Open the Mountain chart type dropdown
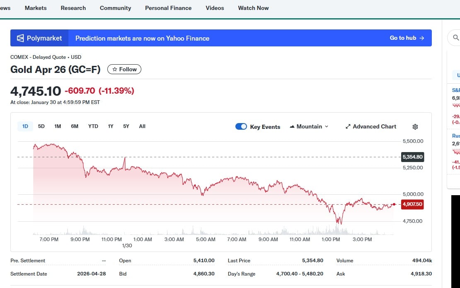 (x=309, y=127)
